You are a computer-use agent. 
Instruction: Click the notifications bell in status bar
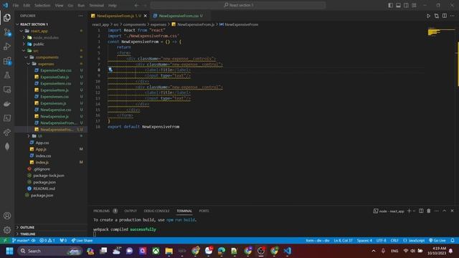[453, 241]
